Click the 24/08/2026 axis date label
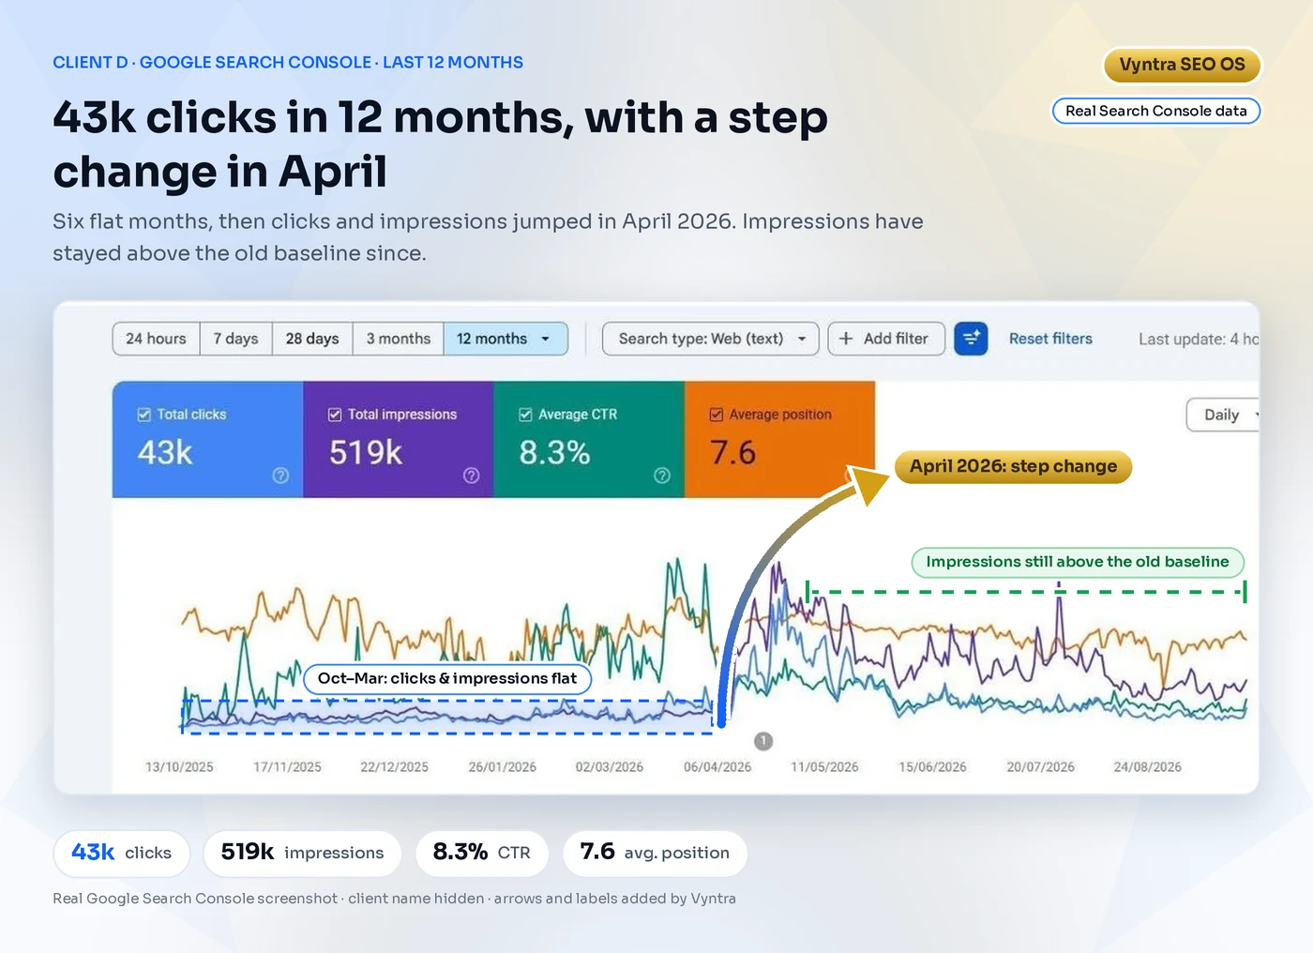 point(1148,767)
